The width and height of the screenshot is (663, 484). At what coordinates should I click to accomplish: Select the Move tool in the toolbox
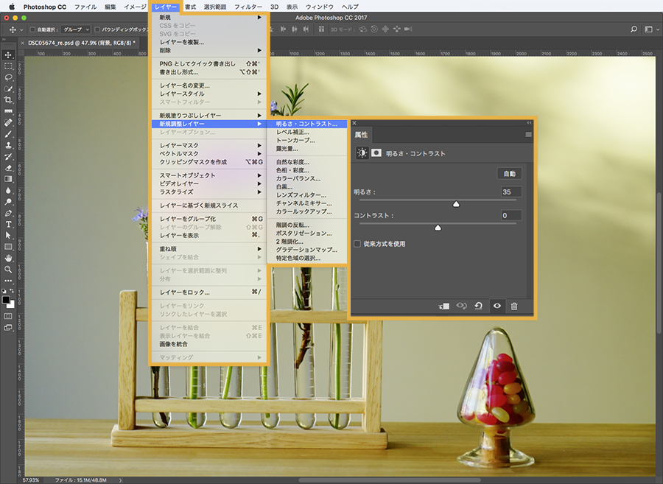(8, 55)
